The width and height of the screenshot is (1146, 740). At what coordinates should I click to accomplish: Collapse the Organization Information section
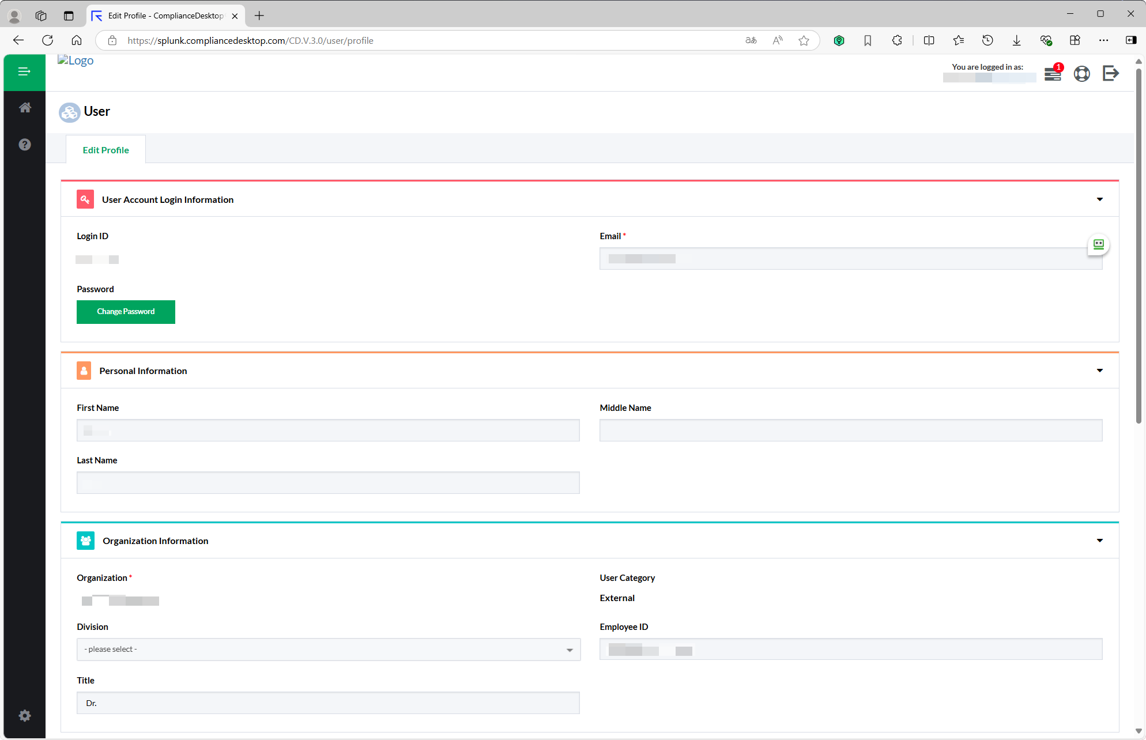(x=1100, y=541)
